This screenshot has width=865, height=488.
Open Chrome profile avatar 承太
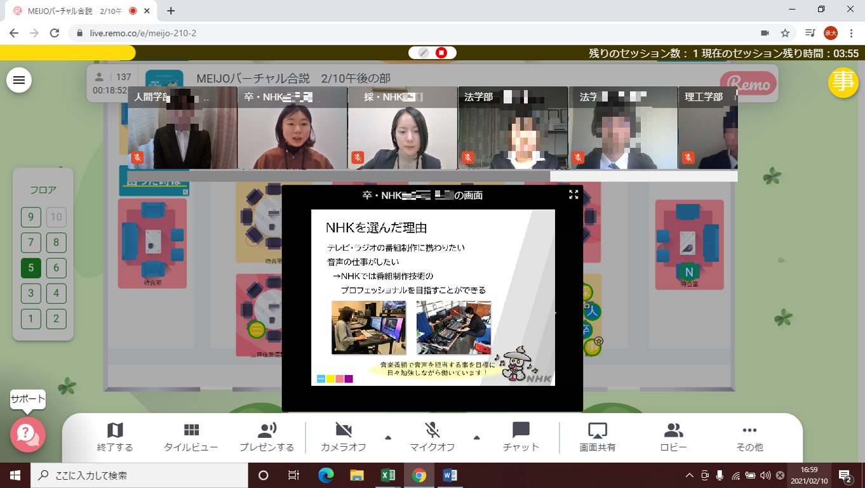coord(831,33)
